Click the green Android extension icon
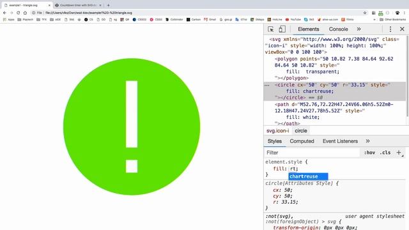 381,13
